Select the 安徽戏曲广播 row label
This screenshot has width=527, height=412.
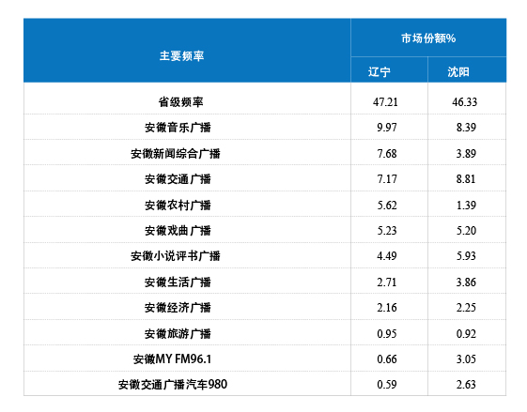click(x=178, y=230)
